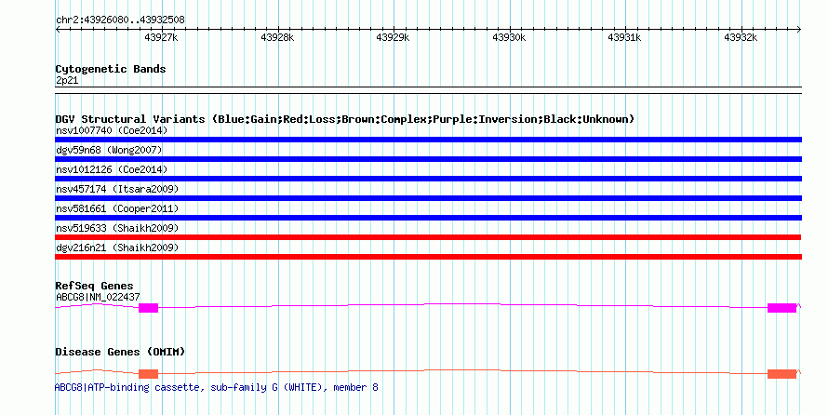Viewport: 828px width, 415px height.
Task: Click the Disease Genes (OMIM) track title
Action: pos(120,352)
